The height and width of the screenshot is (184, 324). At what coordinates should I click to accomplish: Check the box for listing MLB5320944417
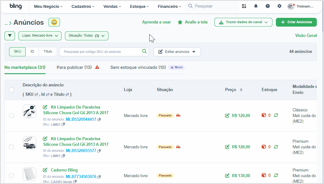pyautogui.click(x=11, y=115)
